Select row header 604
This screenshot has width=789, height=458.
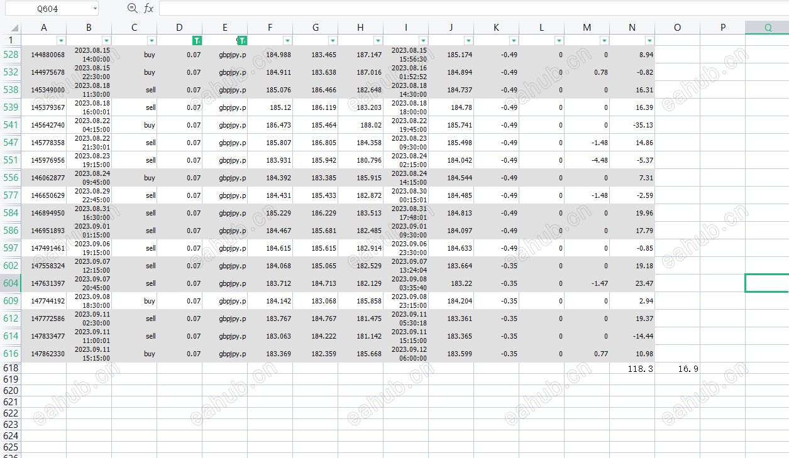11,283
